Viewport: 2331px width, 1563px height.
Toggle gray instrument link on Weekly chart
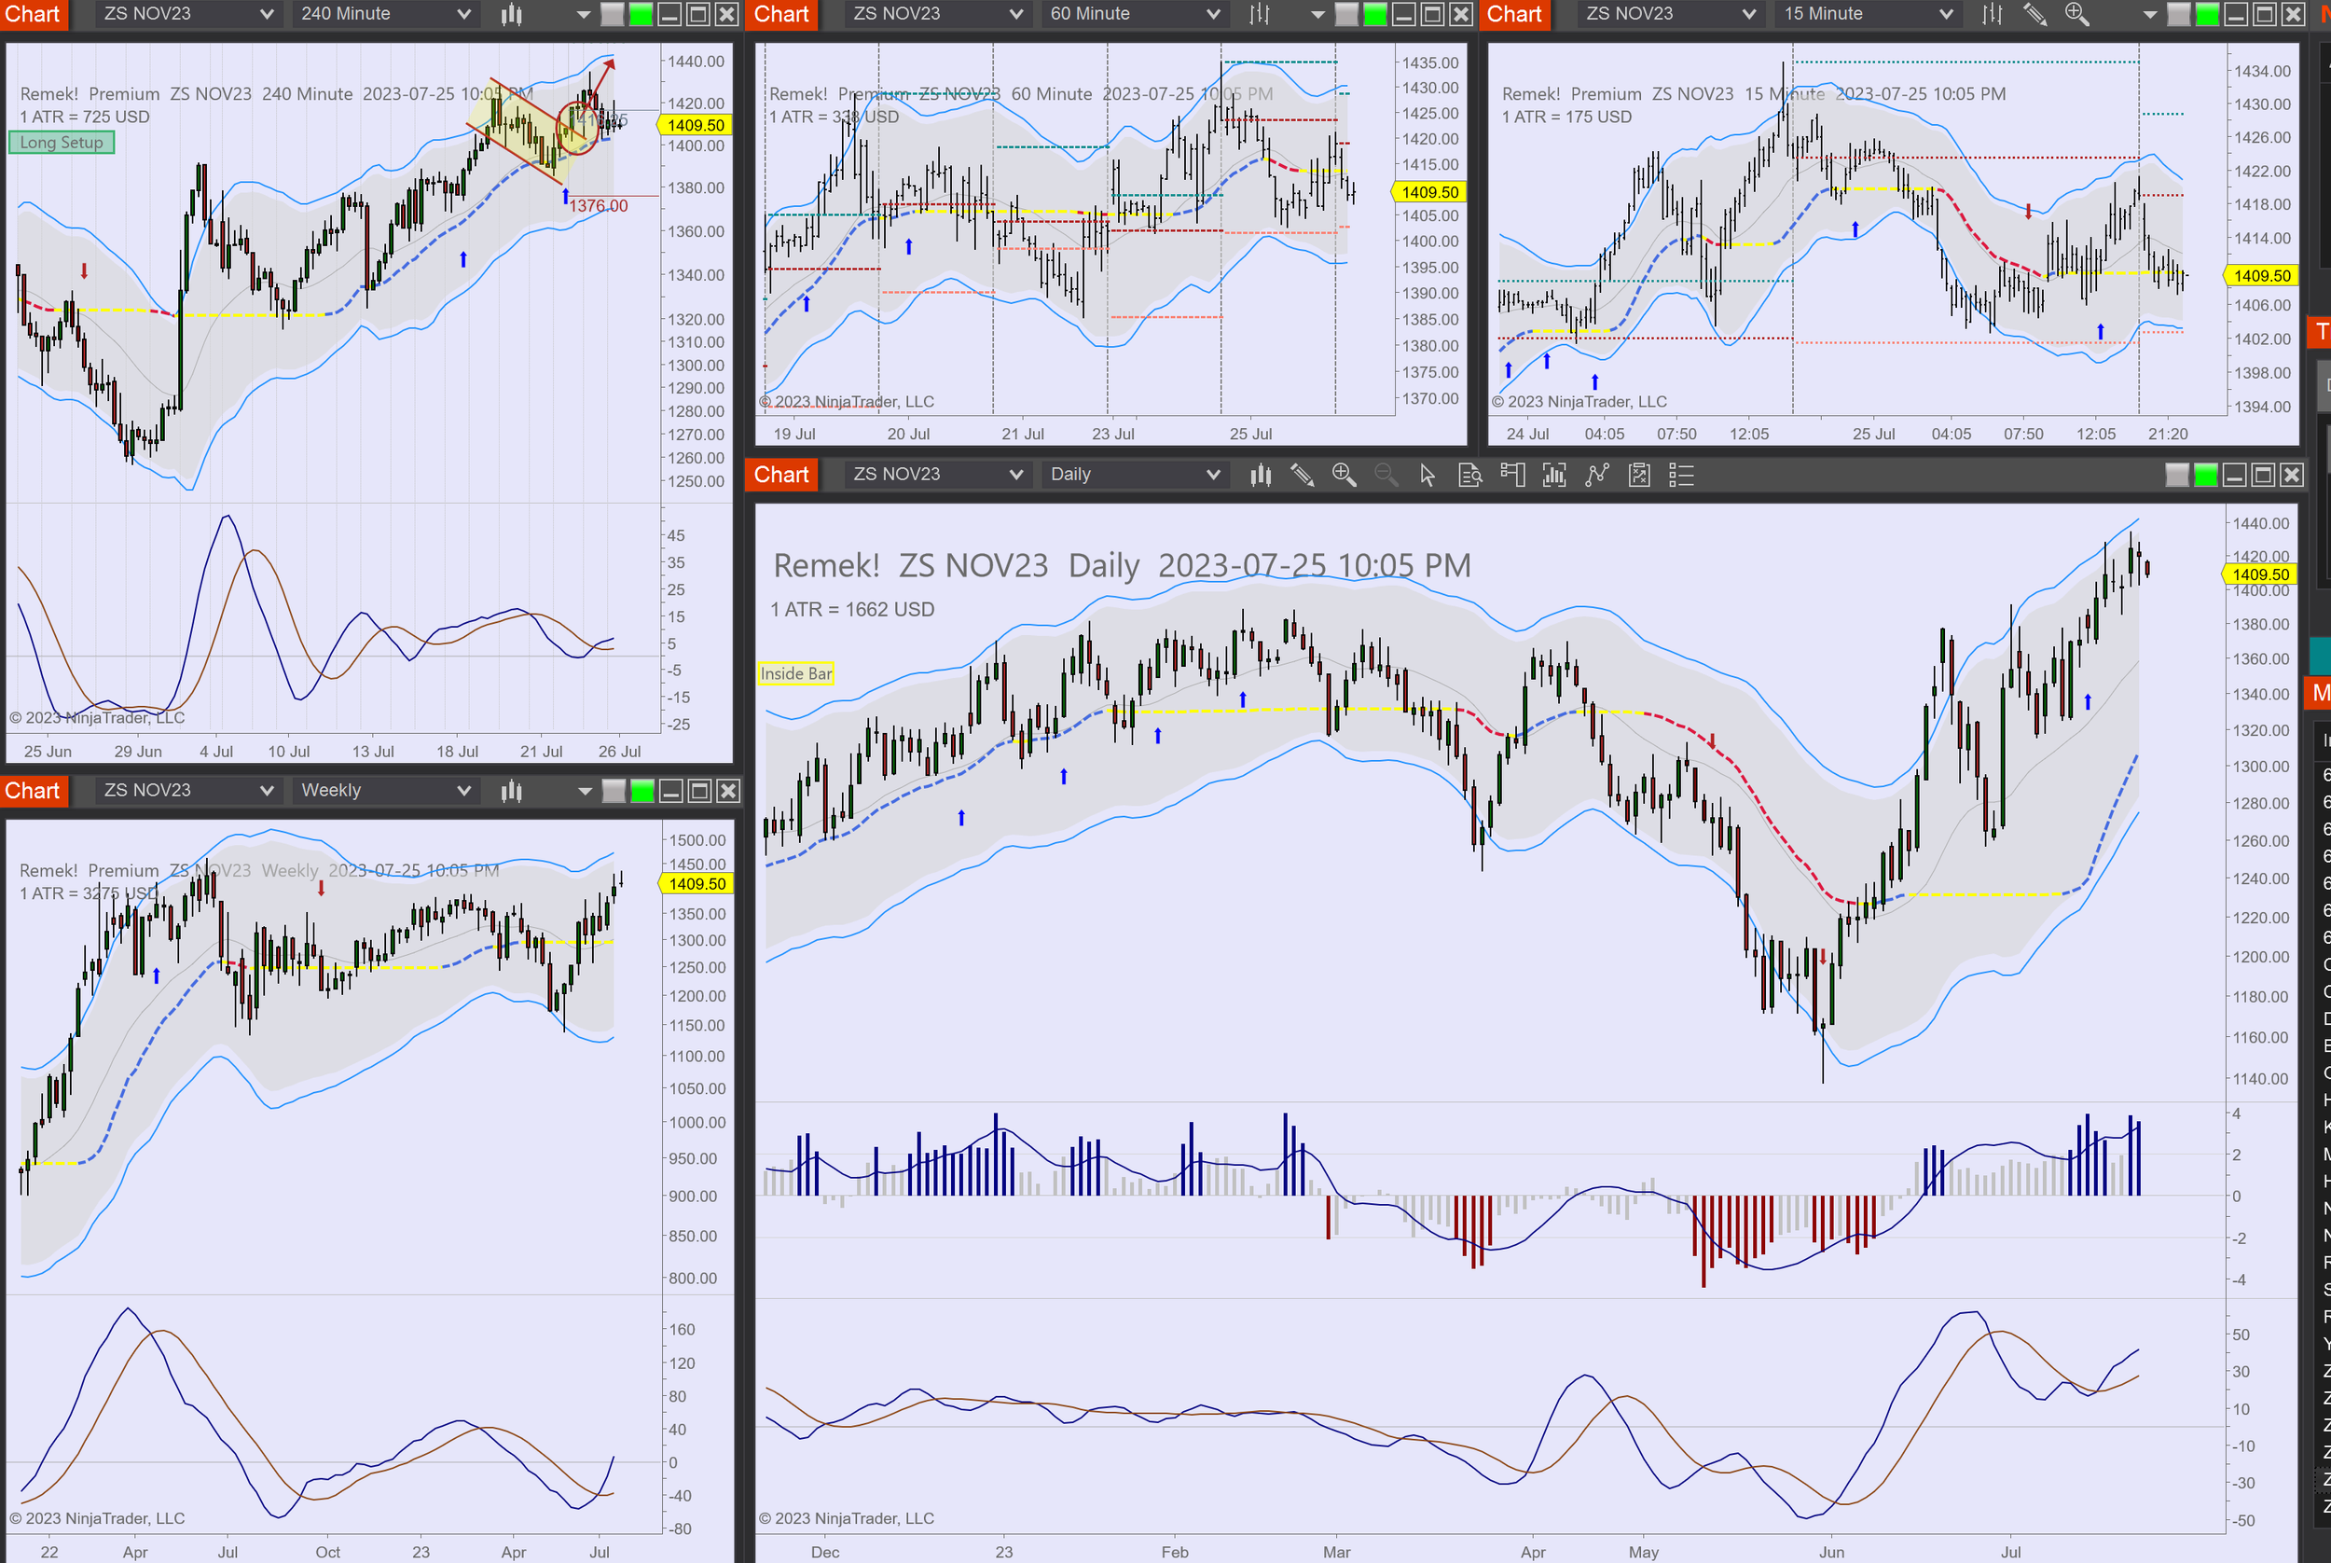614,792
